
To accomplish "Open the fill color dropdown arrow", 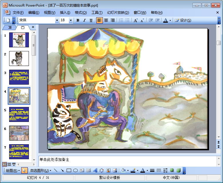I will [x=128, y=171].
